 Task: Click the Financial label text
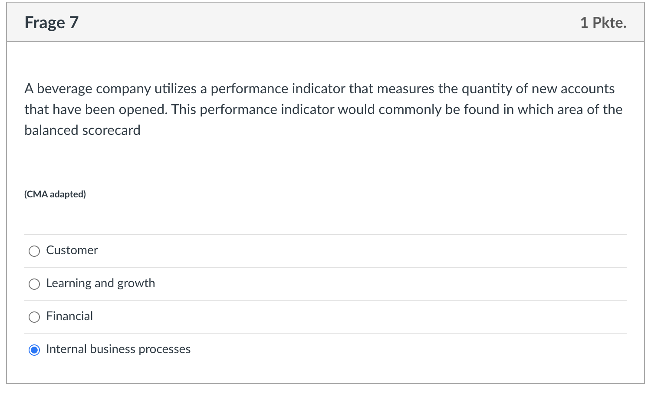70,316
